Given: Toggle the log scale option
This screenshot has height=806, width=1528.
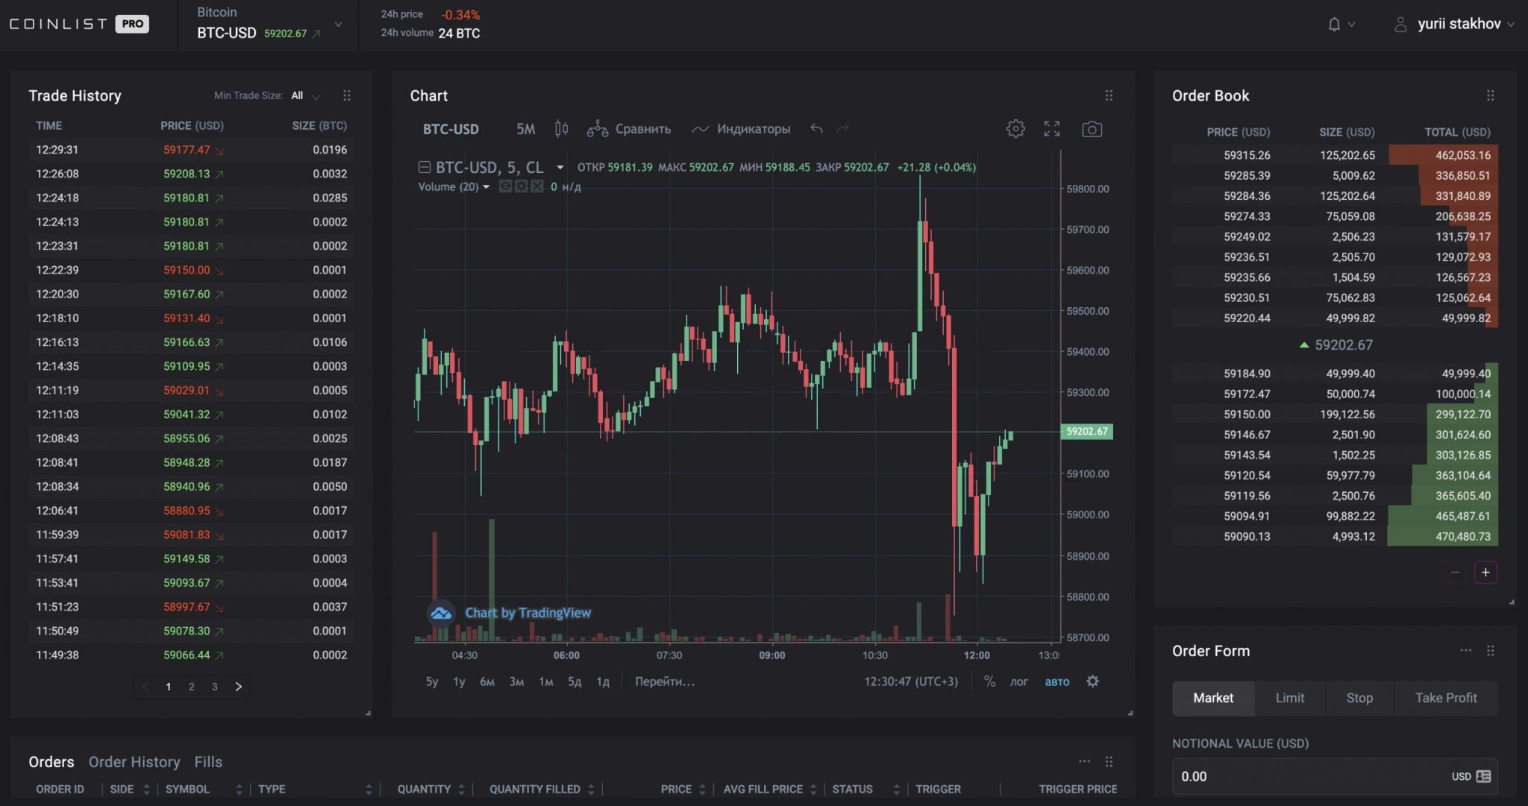Looking at the screenshot, I should (1018, 681).
